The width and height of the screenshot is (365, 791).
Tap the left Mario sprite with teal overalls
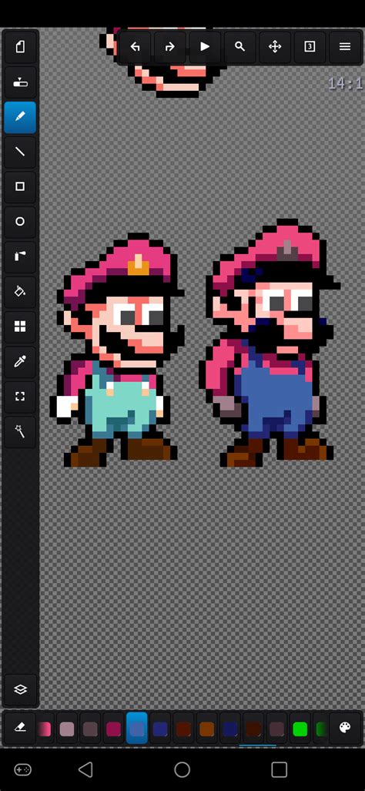(118, 350)
